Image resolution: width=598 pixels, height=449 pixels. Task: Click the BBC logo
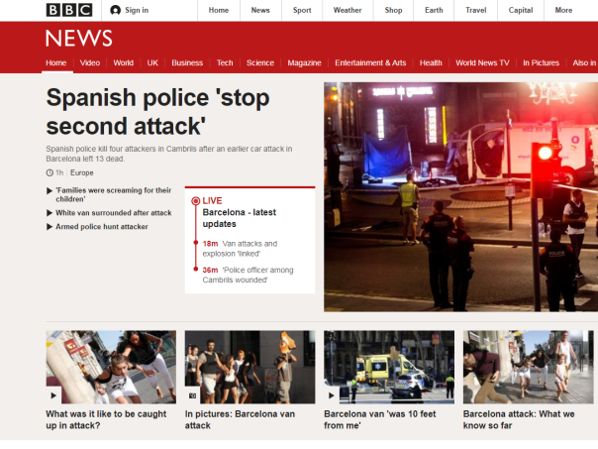68,10
